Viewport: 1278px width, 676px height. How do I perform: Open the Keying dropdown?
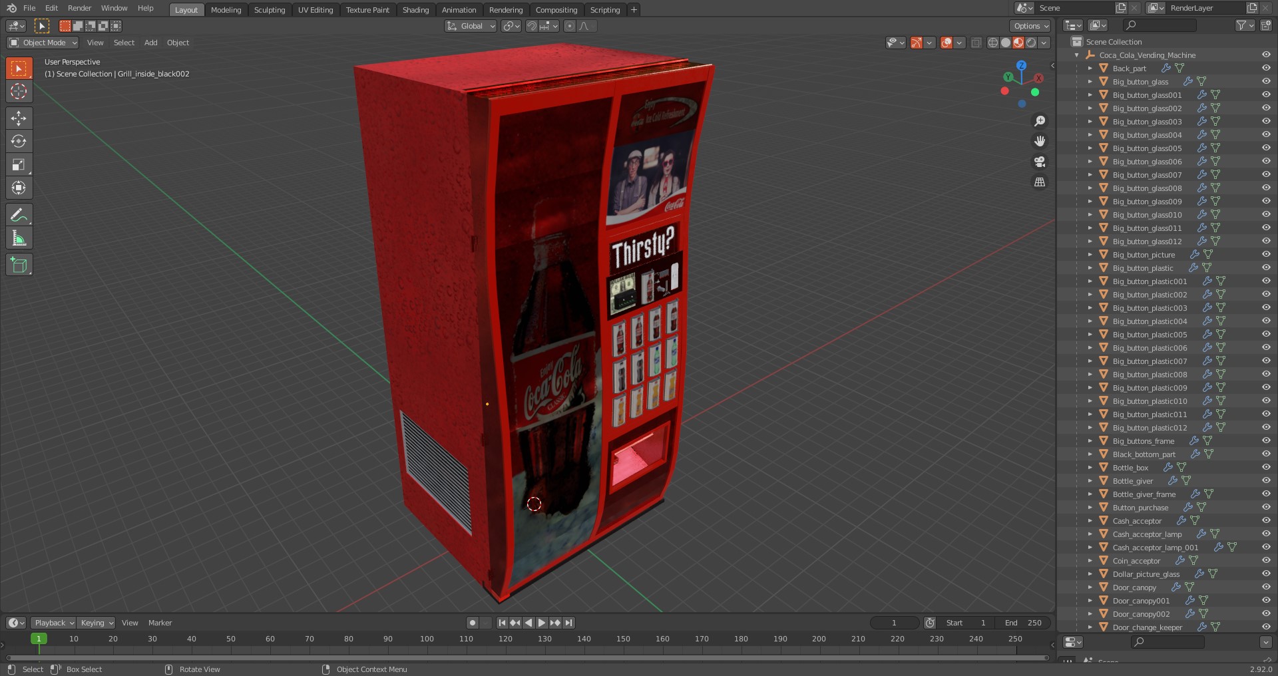point(96,623)
